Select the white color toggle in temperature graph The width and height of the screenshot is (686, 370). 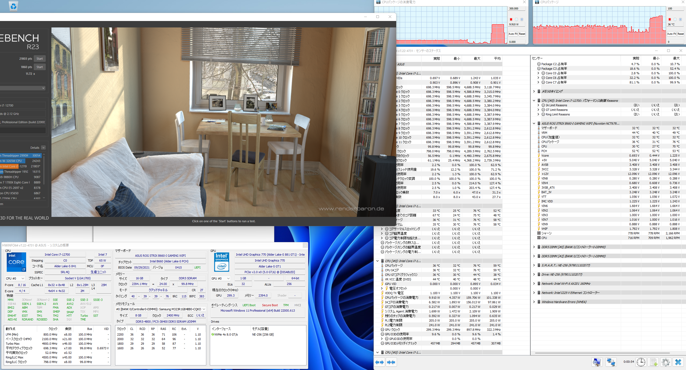pyautogui.click(x=675, y=19)
